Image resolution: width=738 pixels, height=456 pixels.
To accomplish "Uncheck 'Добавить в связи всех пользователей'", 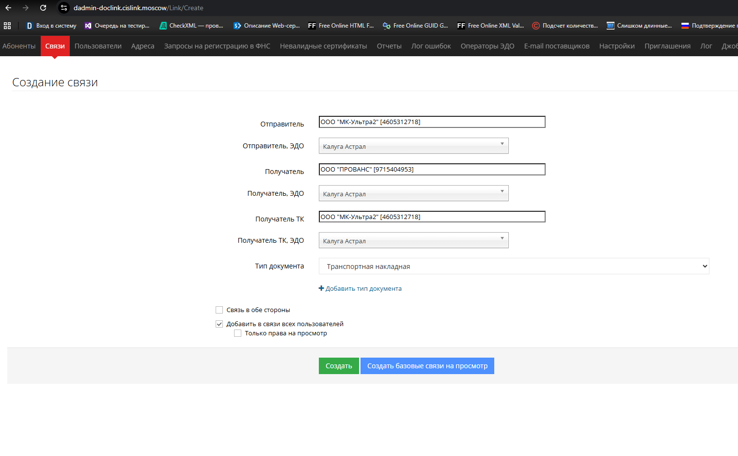I will 220,324.
